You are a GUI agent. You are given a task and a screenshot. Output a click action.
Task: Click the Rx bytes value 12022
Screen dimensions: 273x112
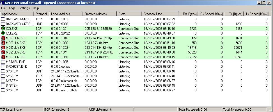point(192,57)
